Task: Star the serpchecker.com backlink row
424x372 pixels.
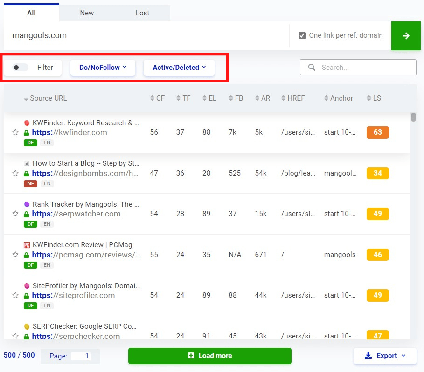Action: coord(15,336)
